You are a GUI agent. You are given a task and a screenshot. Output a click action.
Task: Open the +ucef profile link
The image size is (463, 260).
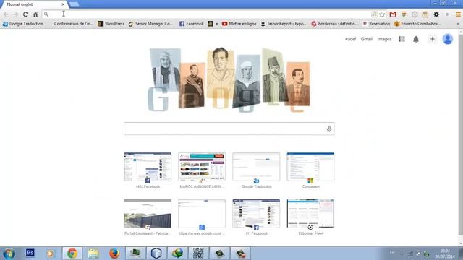(350, 39)
